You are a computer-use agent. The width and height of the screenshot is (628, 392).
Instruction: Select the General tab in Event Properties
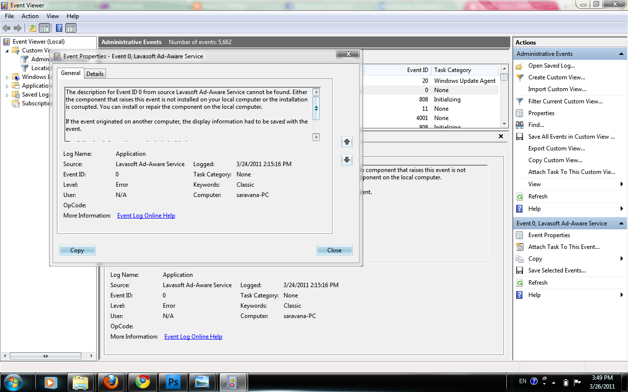pyautogui.click(x=71, y=73)
